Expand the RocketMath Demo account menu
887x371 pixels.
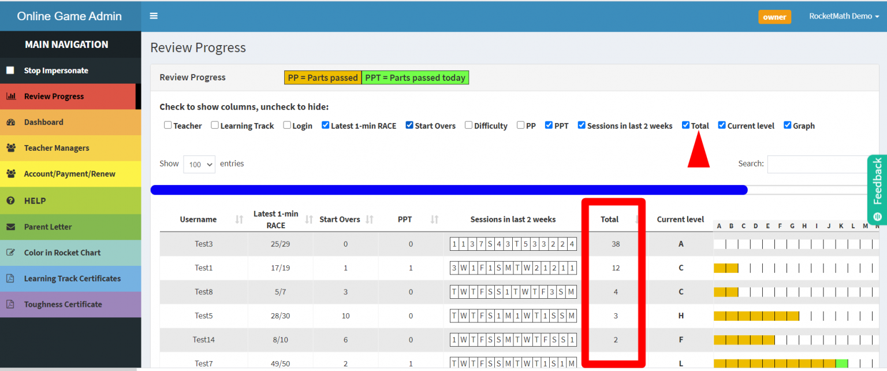pyautogui.click(x=844, y=16)
